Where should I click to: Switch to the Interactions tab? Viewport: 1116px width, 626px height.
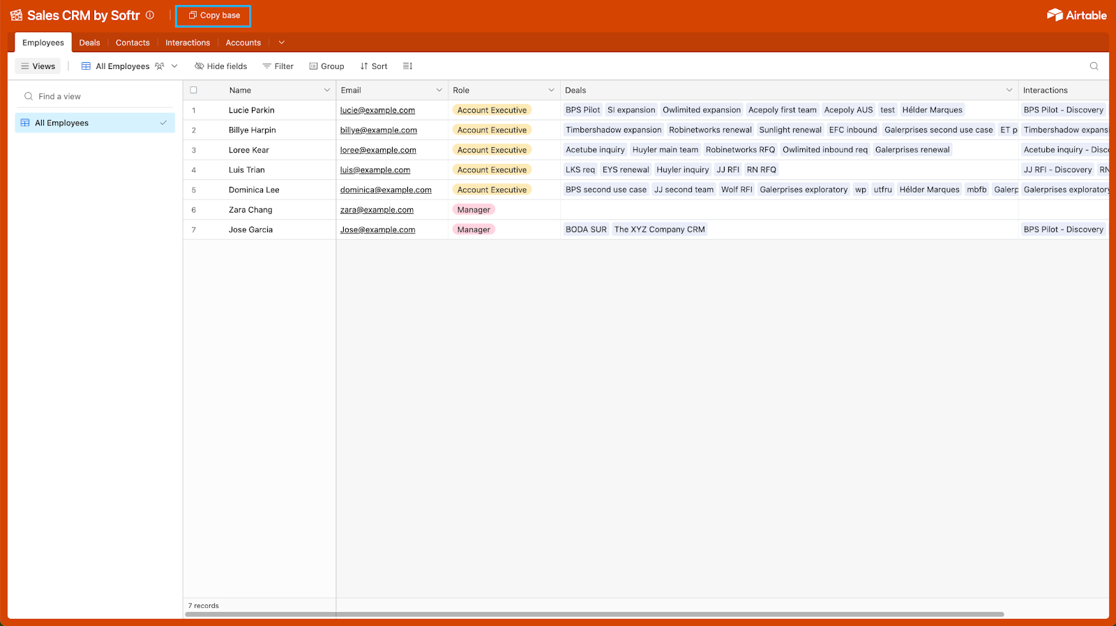188,43
